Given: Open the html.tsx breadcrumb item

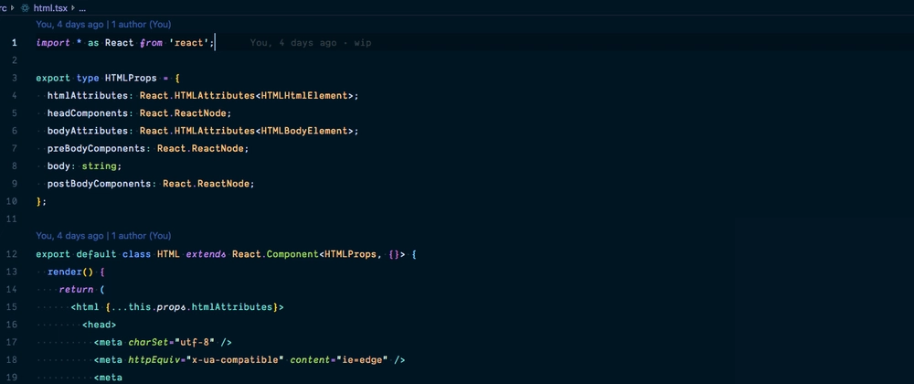Looking at the screenshot, I should point(49,6).
